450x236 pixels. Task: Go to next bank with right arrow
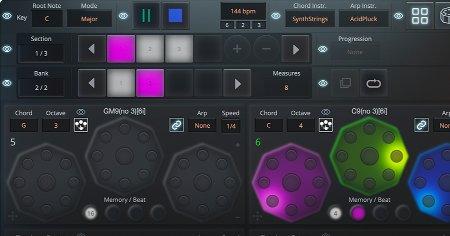tap(237, 83)
